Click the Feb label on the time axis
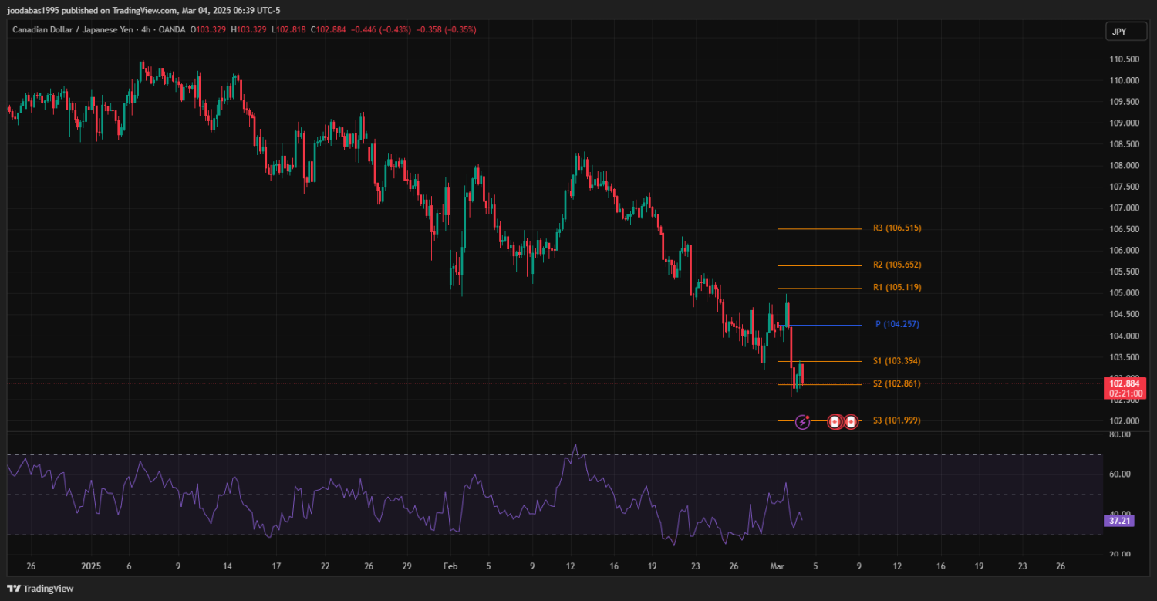This screenshot has height=601, width=1157. 450,566
